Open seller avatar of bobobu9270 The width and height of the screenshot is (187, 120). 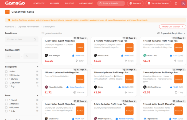(x=96, y=55)
